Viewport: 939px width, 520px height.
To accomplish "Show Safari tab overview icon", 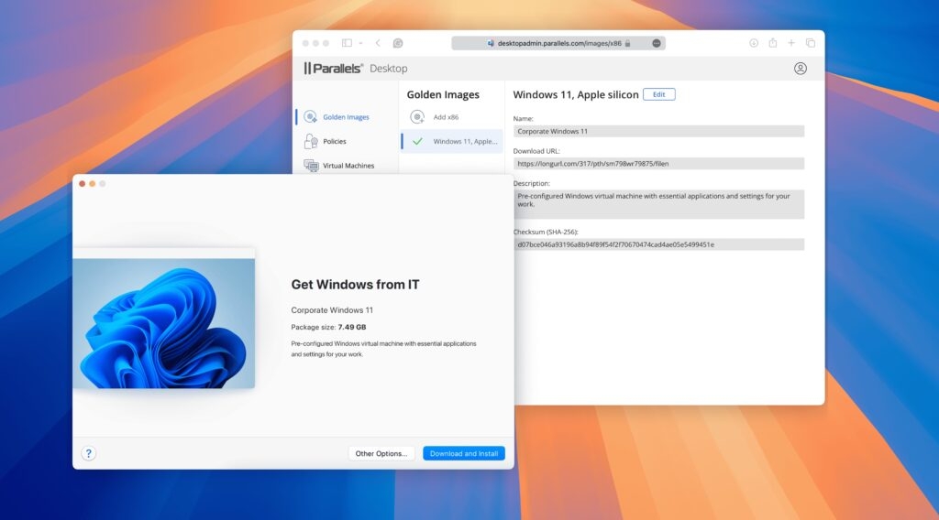I will coord(811,43).
